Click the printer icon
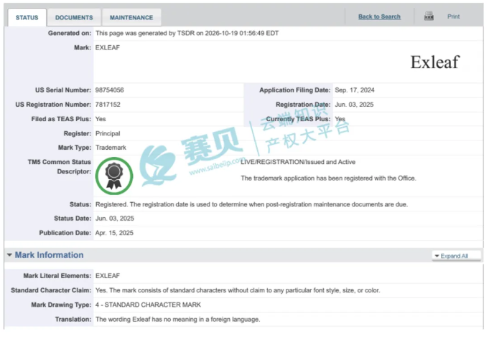 click(x=429, y=16)
